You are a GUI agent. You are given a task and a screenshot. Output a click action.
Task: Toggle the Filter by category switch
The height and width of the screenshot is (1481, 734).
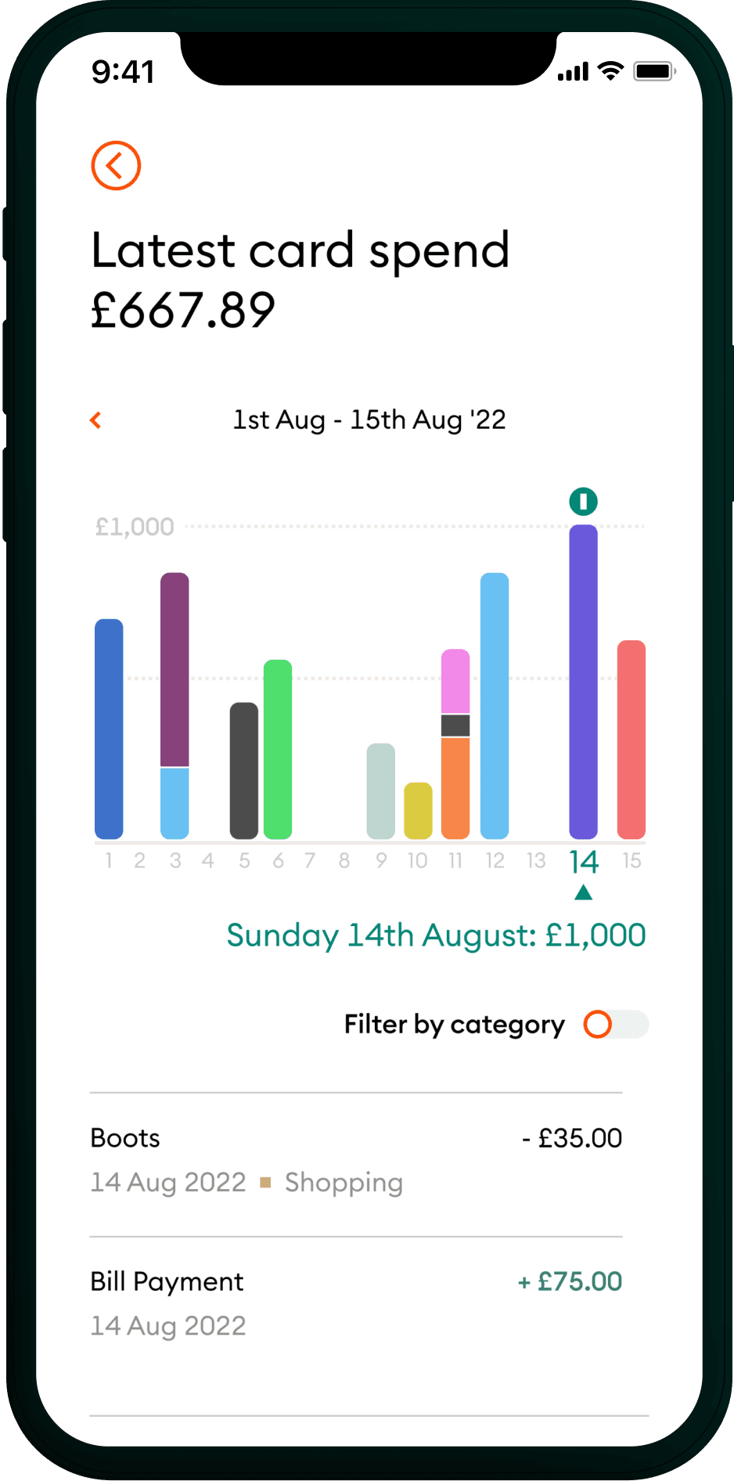tap(616, 1025)
